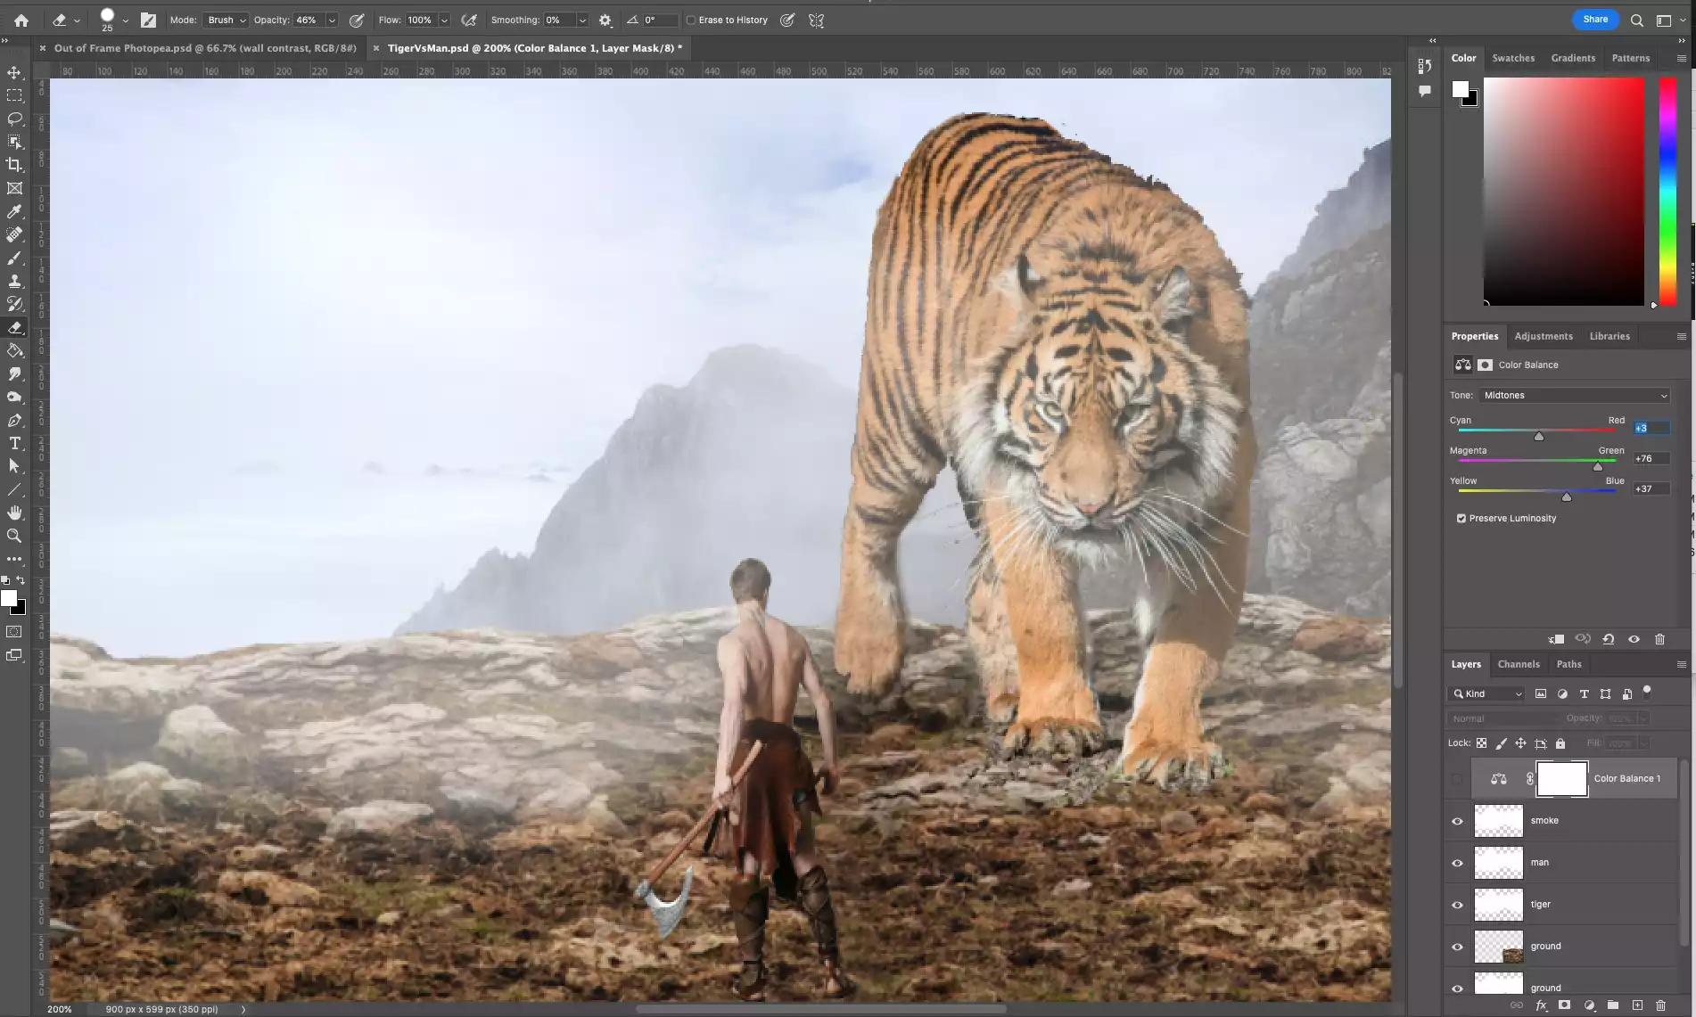This screenshot has height=1017, width=1696.
Task: Create new layer icon in Layers panel
Action: (x=1637, y=1005)
